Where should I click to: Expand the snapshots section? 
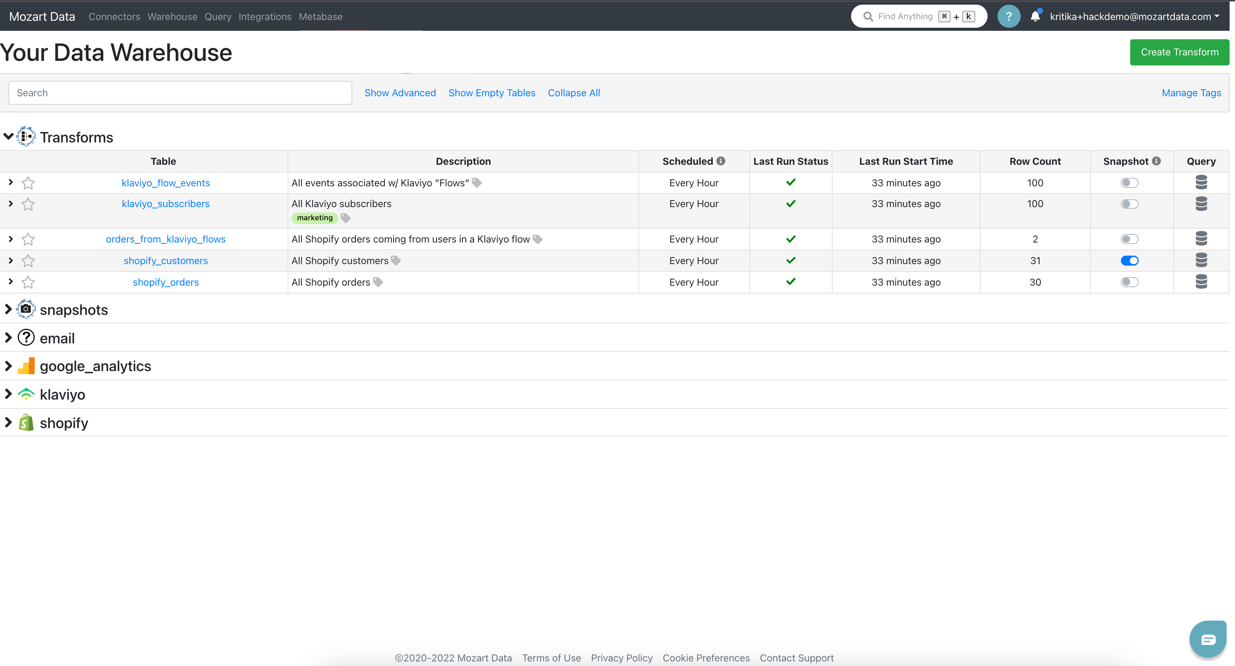tap(8, 309)
